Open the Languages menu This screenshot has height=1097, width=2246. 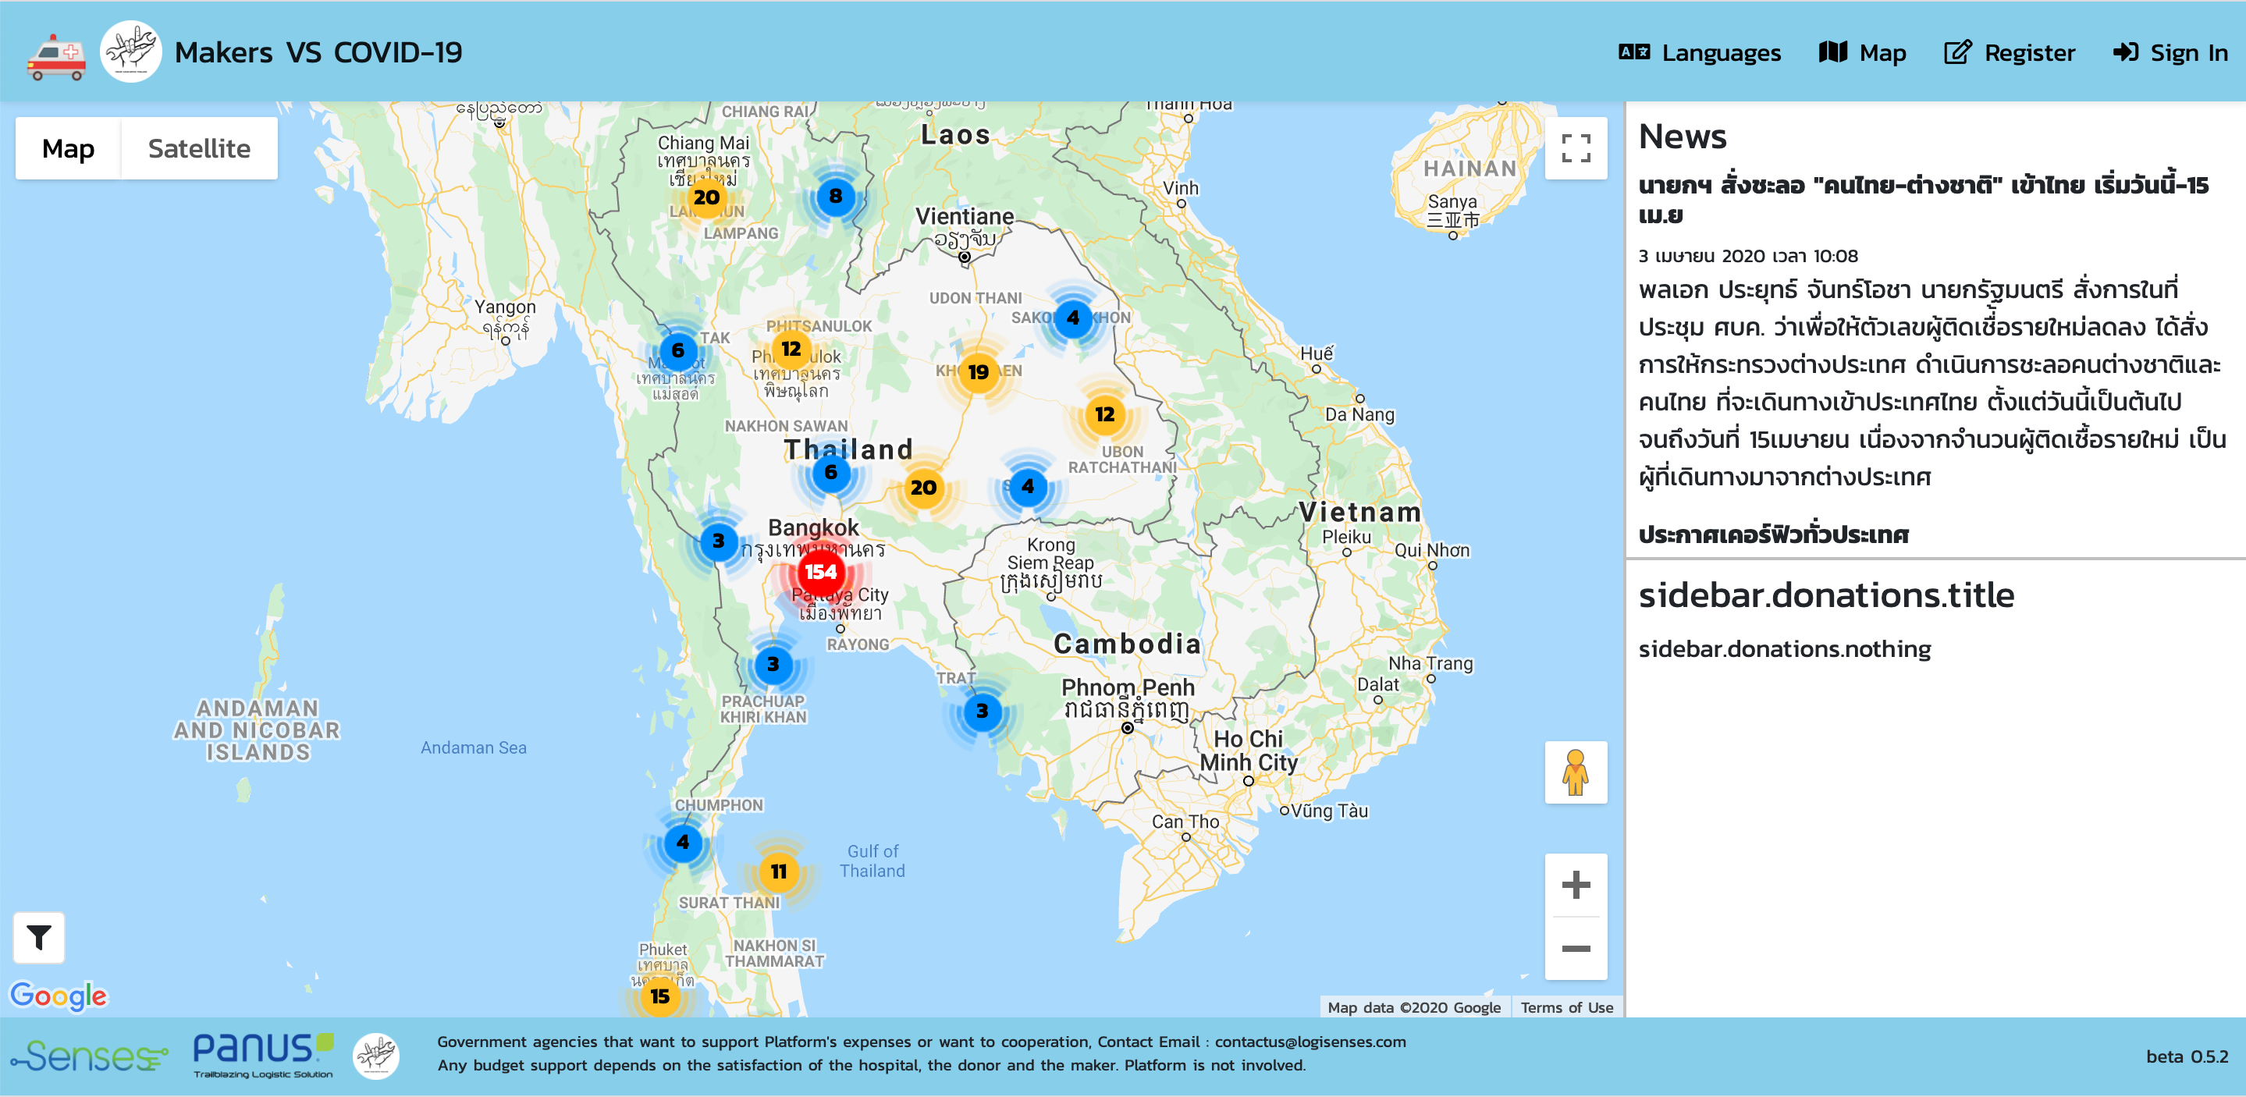pos(1699,53)
